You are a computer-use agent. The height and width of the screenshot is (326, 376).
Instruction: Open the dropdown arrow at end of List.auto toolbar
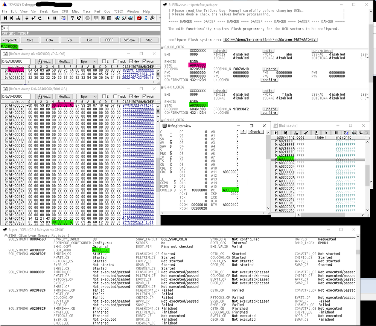[x=367, y=133]
